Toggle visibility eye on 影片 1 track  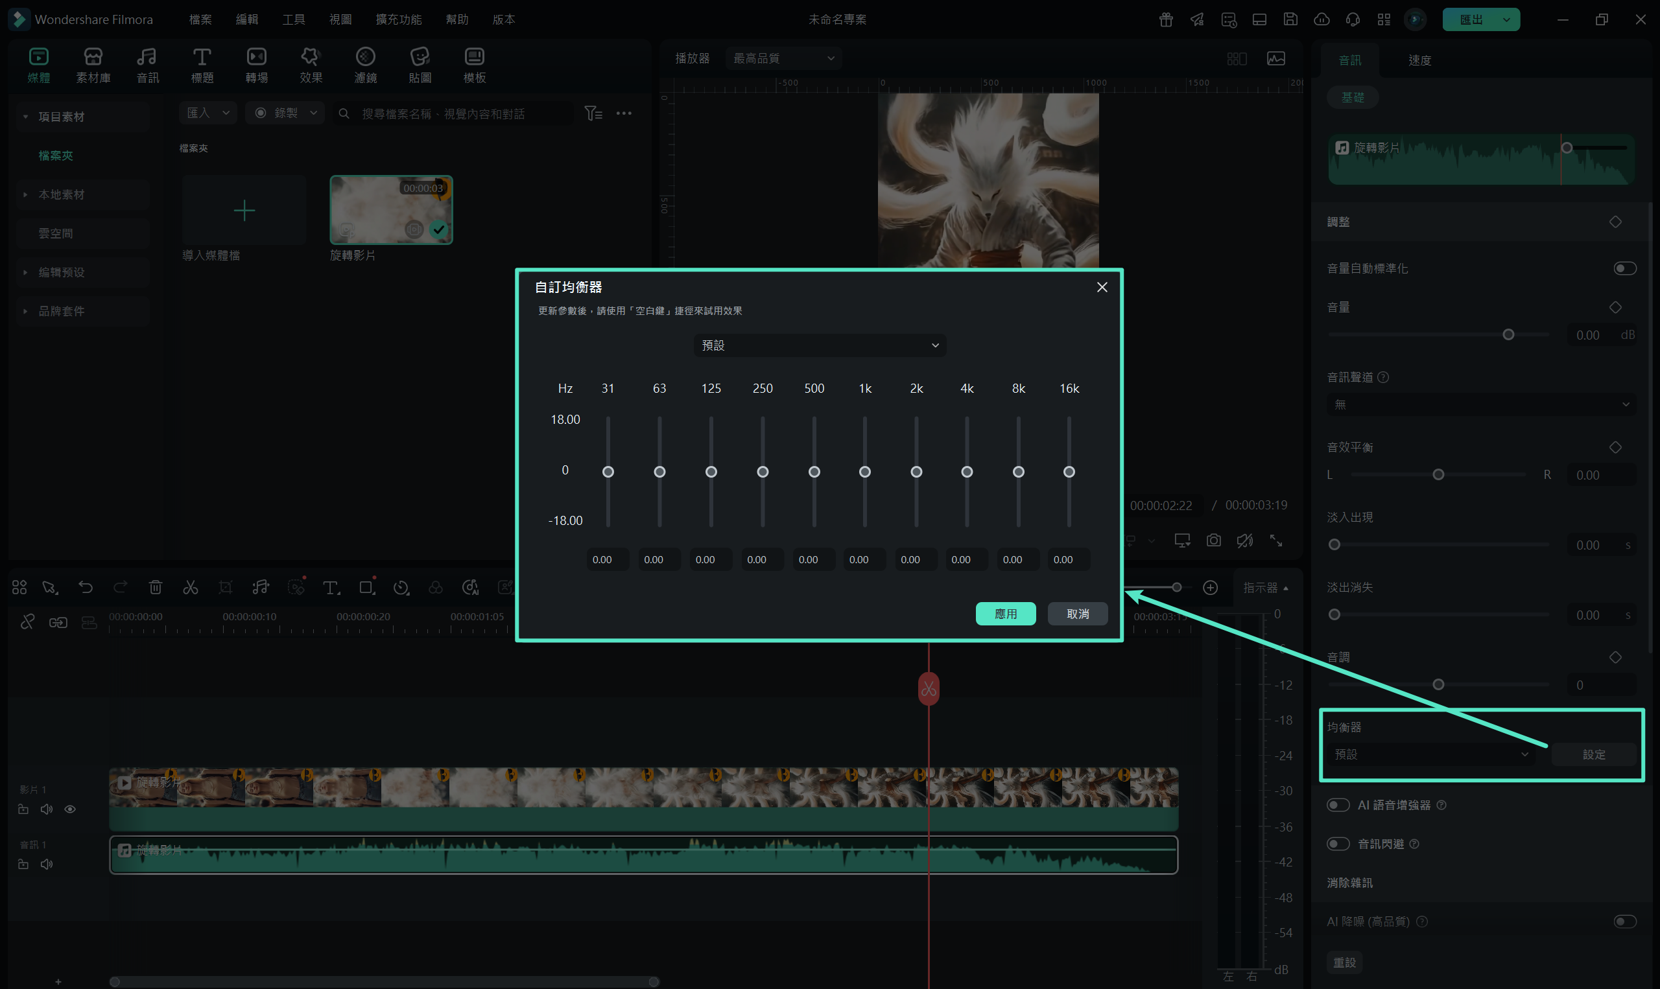pyautogui.click(x=70, y=809)
